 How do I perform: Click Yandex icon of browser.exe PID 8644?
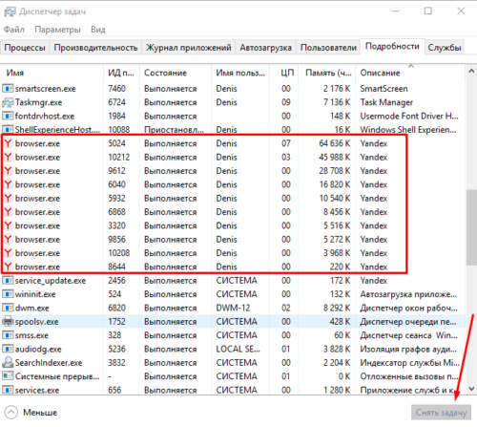coord(8,267)
